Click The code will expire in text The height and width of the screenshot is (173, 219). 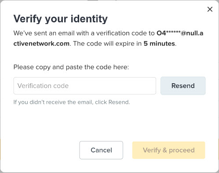107,44
